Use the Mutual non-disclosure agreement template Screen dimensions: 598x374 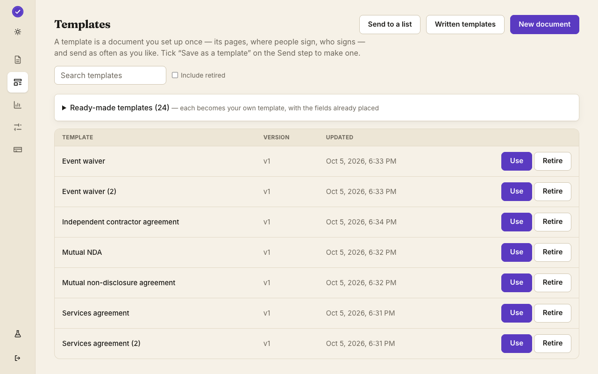point(517,283)
